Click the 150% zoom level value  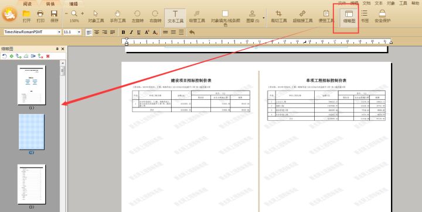74,20
